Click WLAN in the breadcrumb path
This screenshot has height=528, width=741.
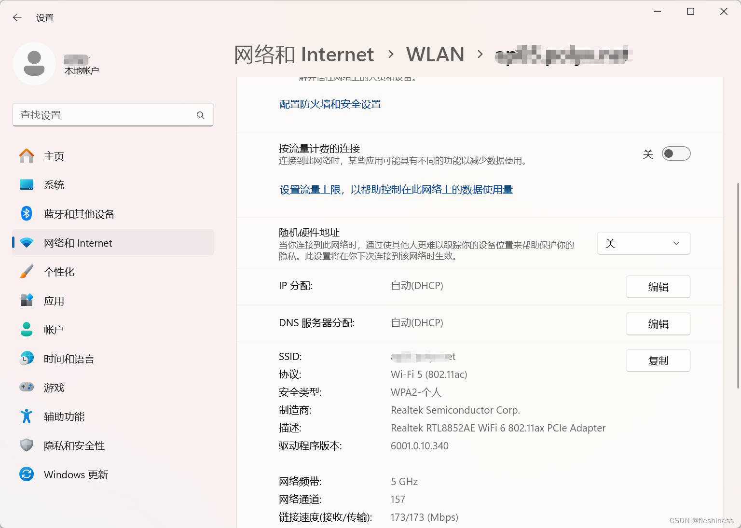pos(435,55)
